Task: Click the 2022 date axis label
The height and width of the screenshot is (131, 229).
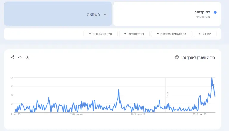Action: (x=199, y=114)
